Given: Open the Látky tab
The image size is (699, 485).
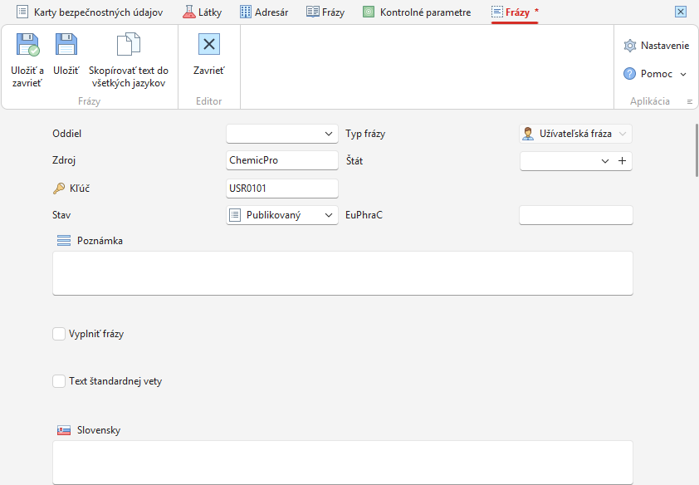Looking at the screenshot, I should point(202,12).
